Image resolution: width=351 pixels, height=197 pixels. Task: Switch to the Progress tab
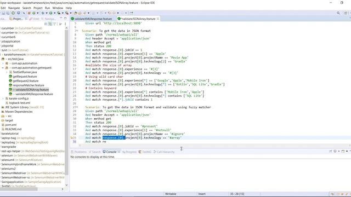[129, 152]
